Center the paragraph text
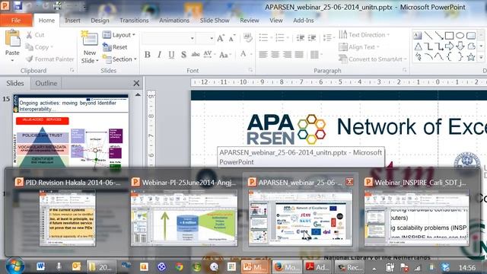 tap(275, 55)
